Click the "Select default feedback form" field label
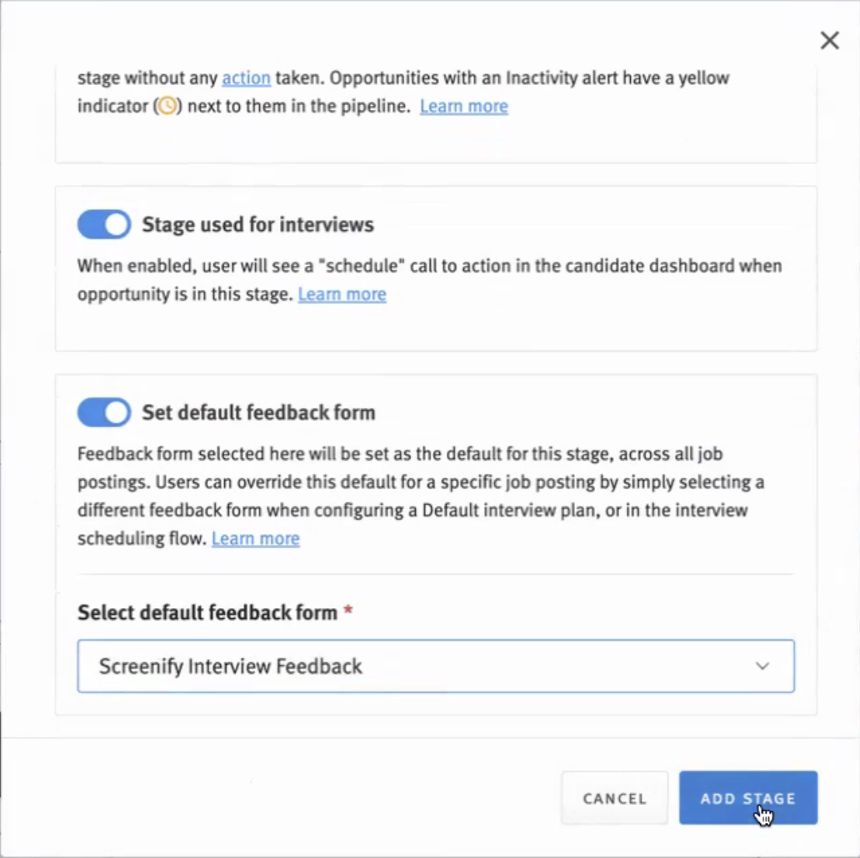The image size is (860, 858). [x=207, y=613]
